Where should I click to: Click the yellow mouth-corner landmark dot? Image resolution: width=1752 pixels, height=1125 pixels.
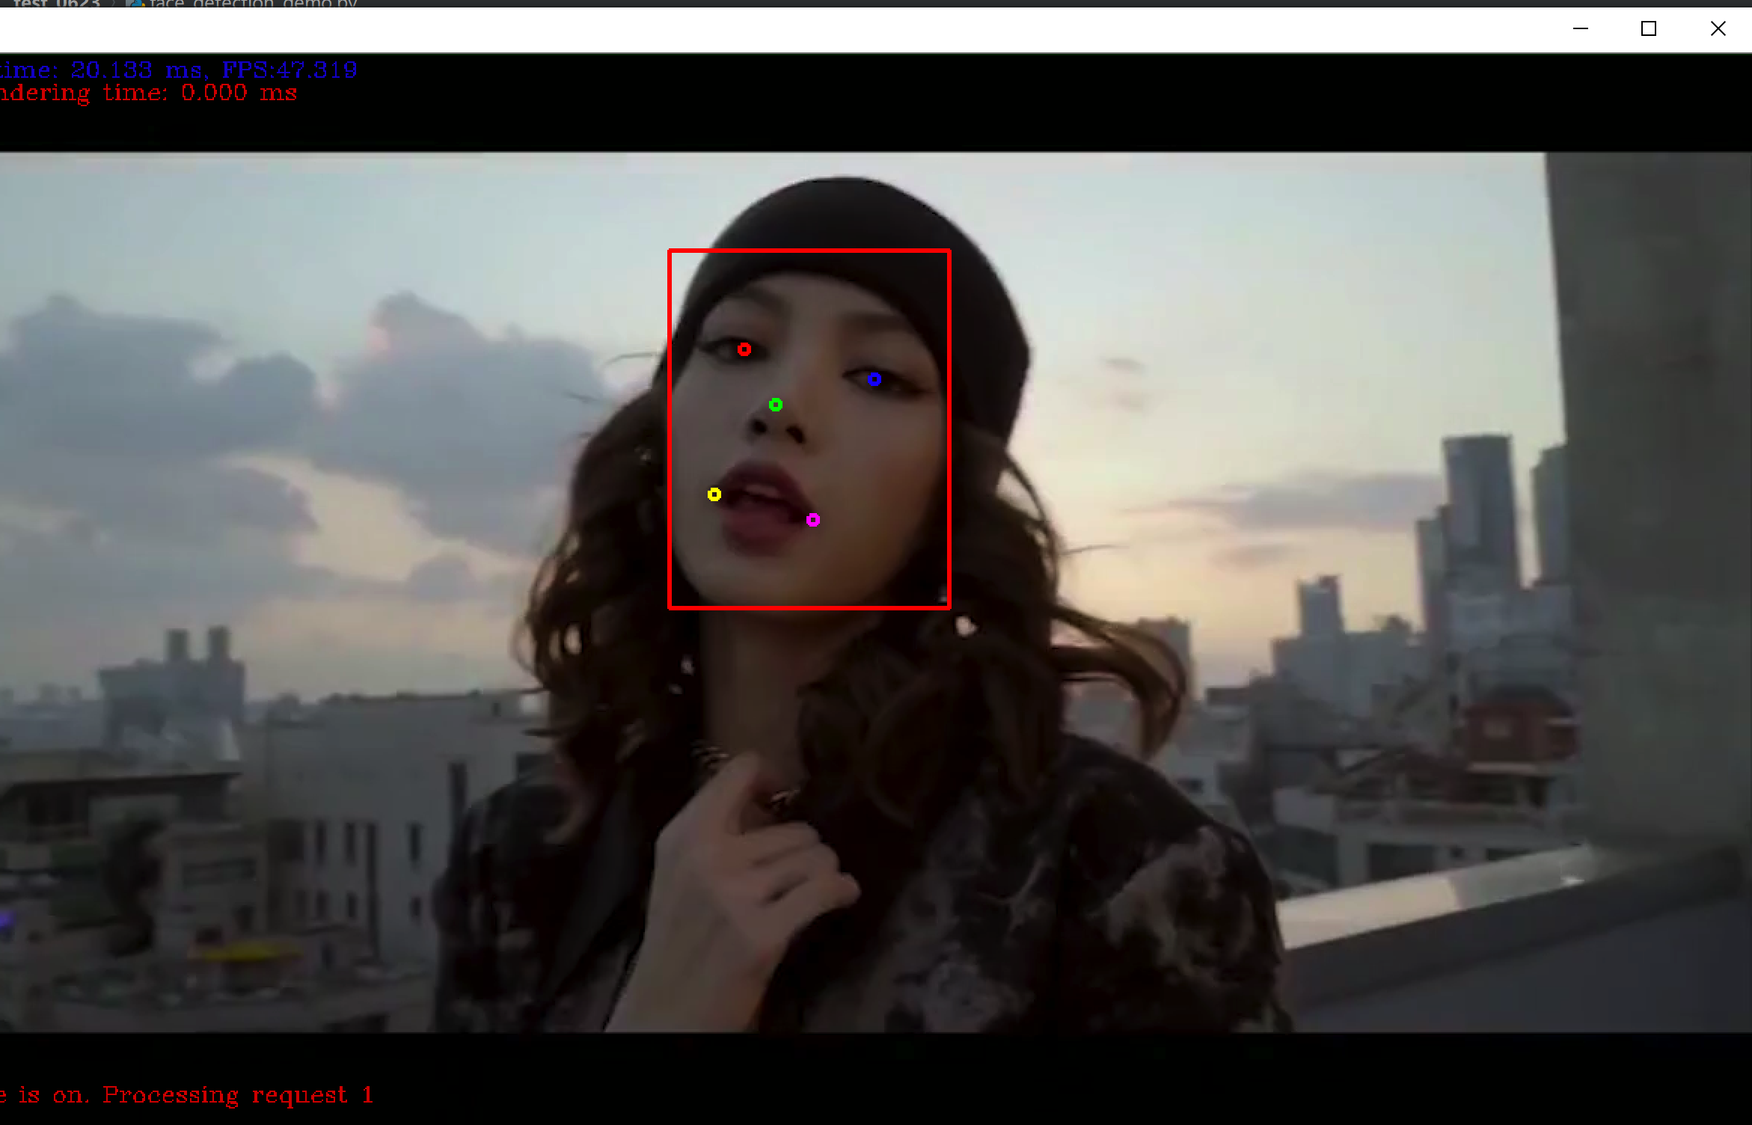pyautogui.click(x=714, y=494)
